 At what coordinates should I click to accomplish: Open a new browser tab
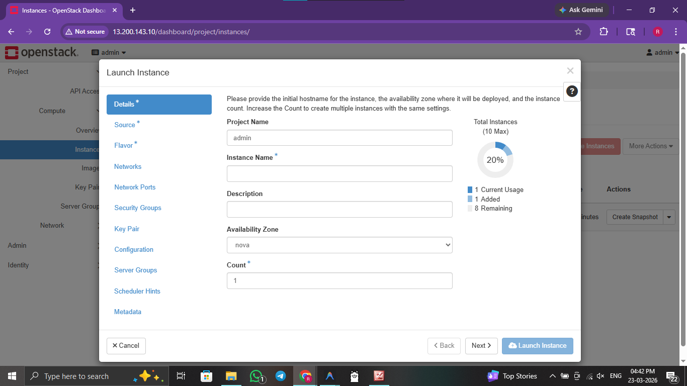point(133,10)
